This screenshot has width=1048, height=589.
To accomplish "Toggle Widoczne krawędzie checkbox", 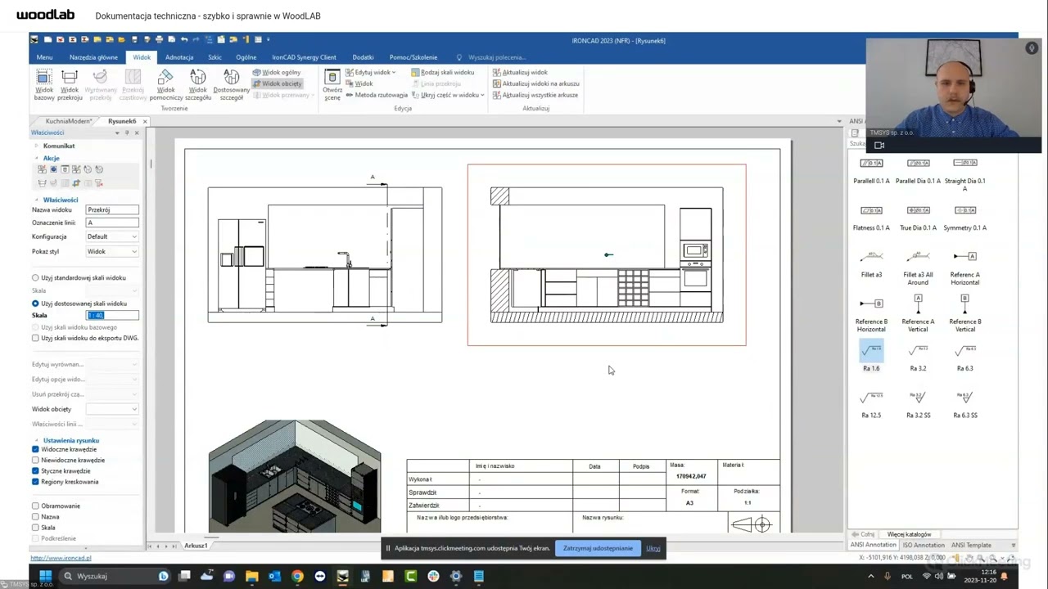I will point(35,449).
